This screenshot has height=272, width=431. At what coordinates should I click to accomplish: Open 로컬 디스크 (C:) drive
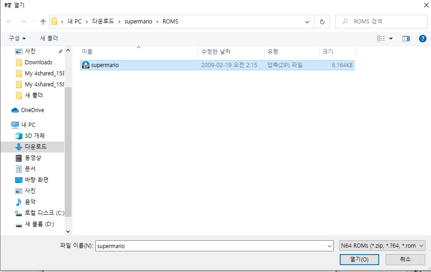[x=44, y=213]
